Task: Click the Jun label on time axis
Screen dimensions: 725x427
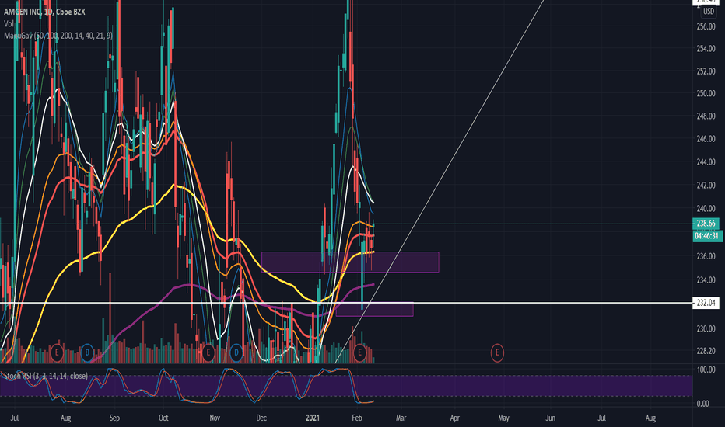Action: [x=550, y=418]
